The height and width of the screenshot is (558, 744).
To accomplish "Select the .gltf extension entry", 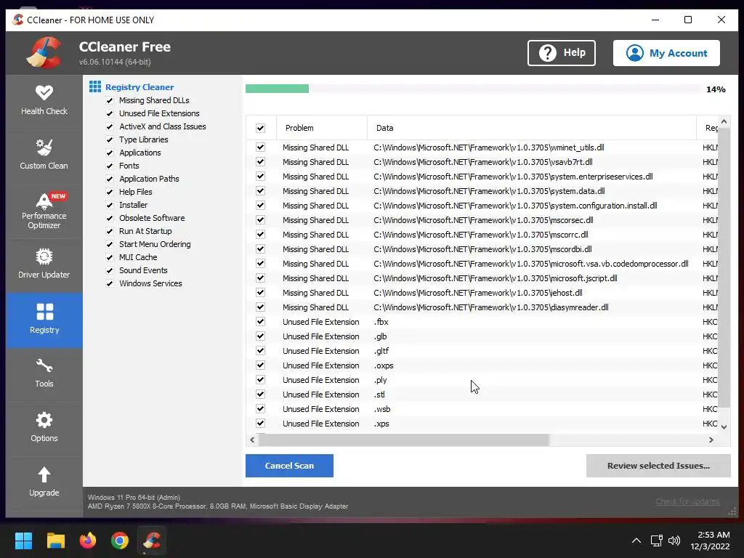I will coord(482,351).
